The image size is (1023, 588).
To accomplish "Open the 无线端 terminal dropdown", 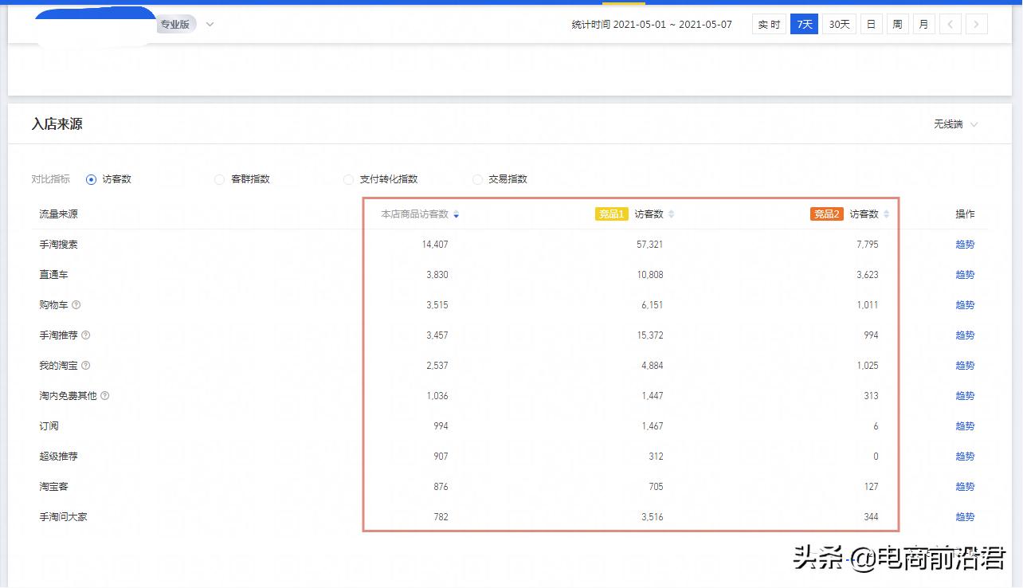I will pos(955,124).
